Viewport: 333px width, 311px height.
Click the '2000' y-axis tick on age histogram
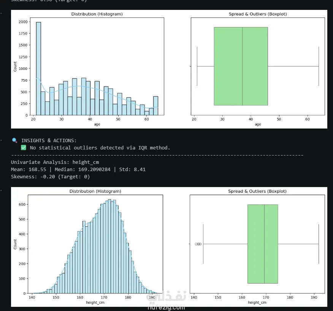(x=23, y=22)
